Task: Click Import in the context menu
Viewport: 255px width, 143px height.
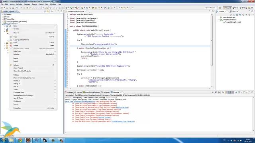Action: pos(33,58)
